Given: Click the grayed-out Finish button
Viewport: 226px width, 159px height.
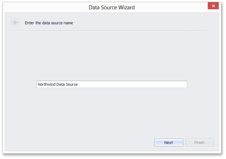Looking at the screenshot, I should (x=199, y=143).
